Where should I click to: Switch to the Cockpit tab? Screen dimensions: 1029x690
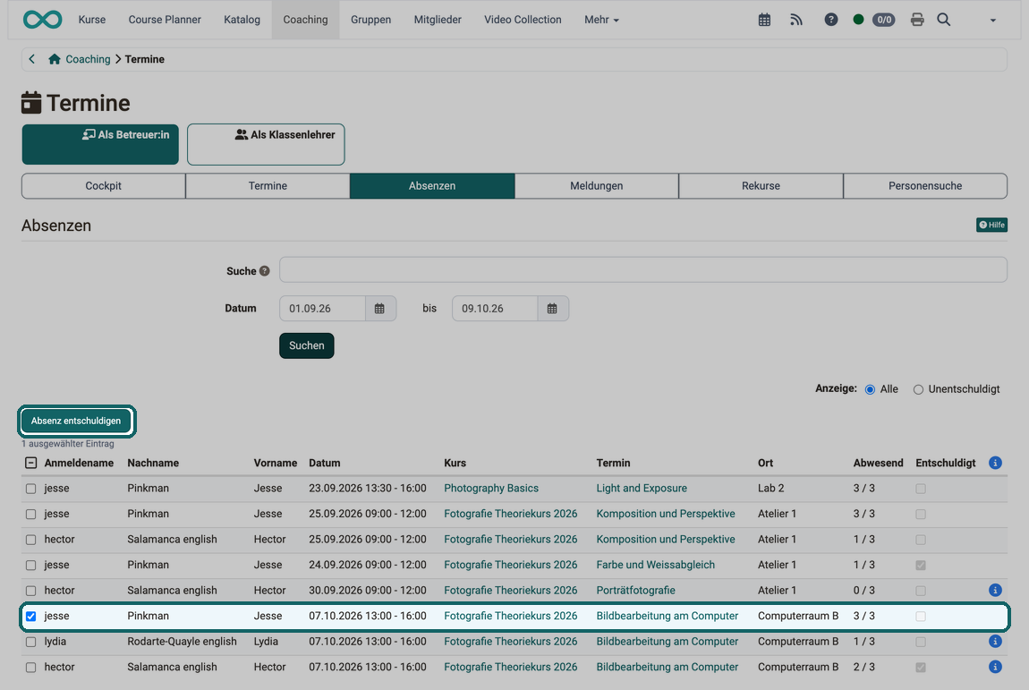click(x=104, y=186)
